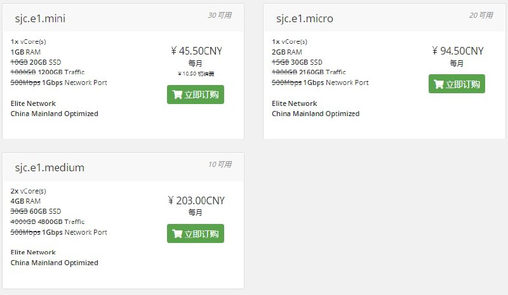Click the ¥10.50 初装费 setup fee text

[196, 74]
